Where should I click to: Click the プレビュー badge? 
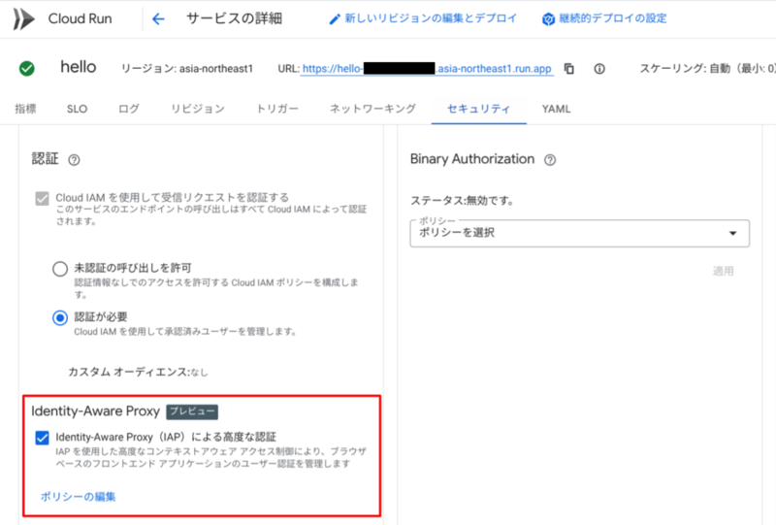coord(192,411)
